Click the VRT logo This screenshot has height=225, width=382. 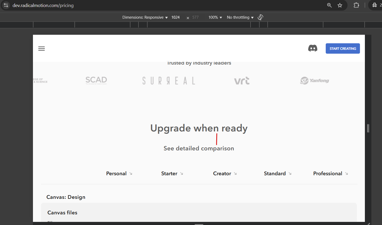(242, 81)
